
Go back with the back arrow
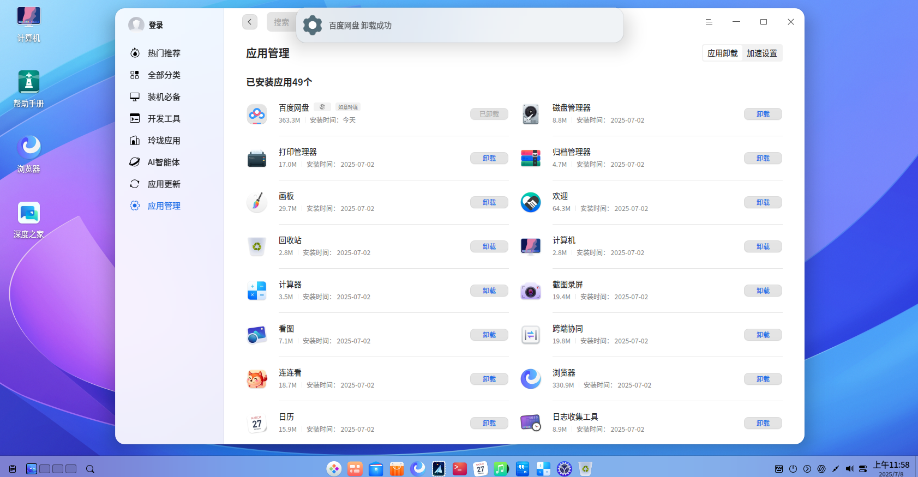coord(250,22)
